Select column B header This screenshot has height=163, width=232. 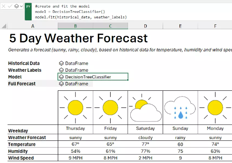click(x=76, y=26)
